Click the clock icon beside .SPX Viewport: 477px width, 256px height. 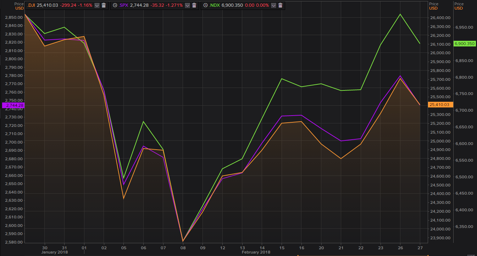click(x=115, y=5)
